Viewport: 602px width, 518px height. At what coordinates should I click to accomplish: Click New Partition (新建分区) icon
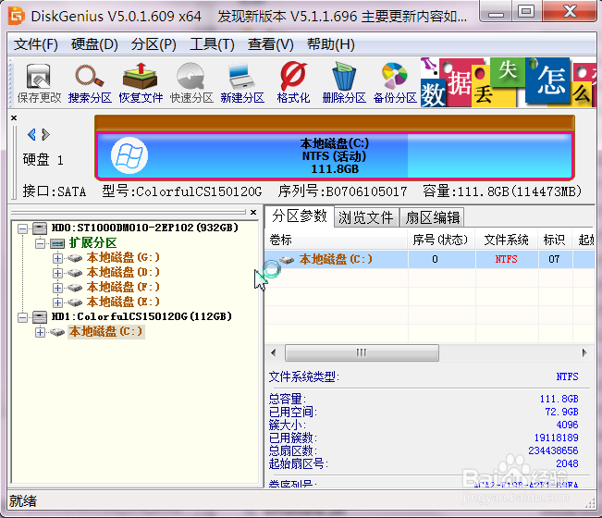coord(242,83)
